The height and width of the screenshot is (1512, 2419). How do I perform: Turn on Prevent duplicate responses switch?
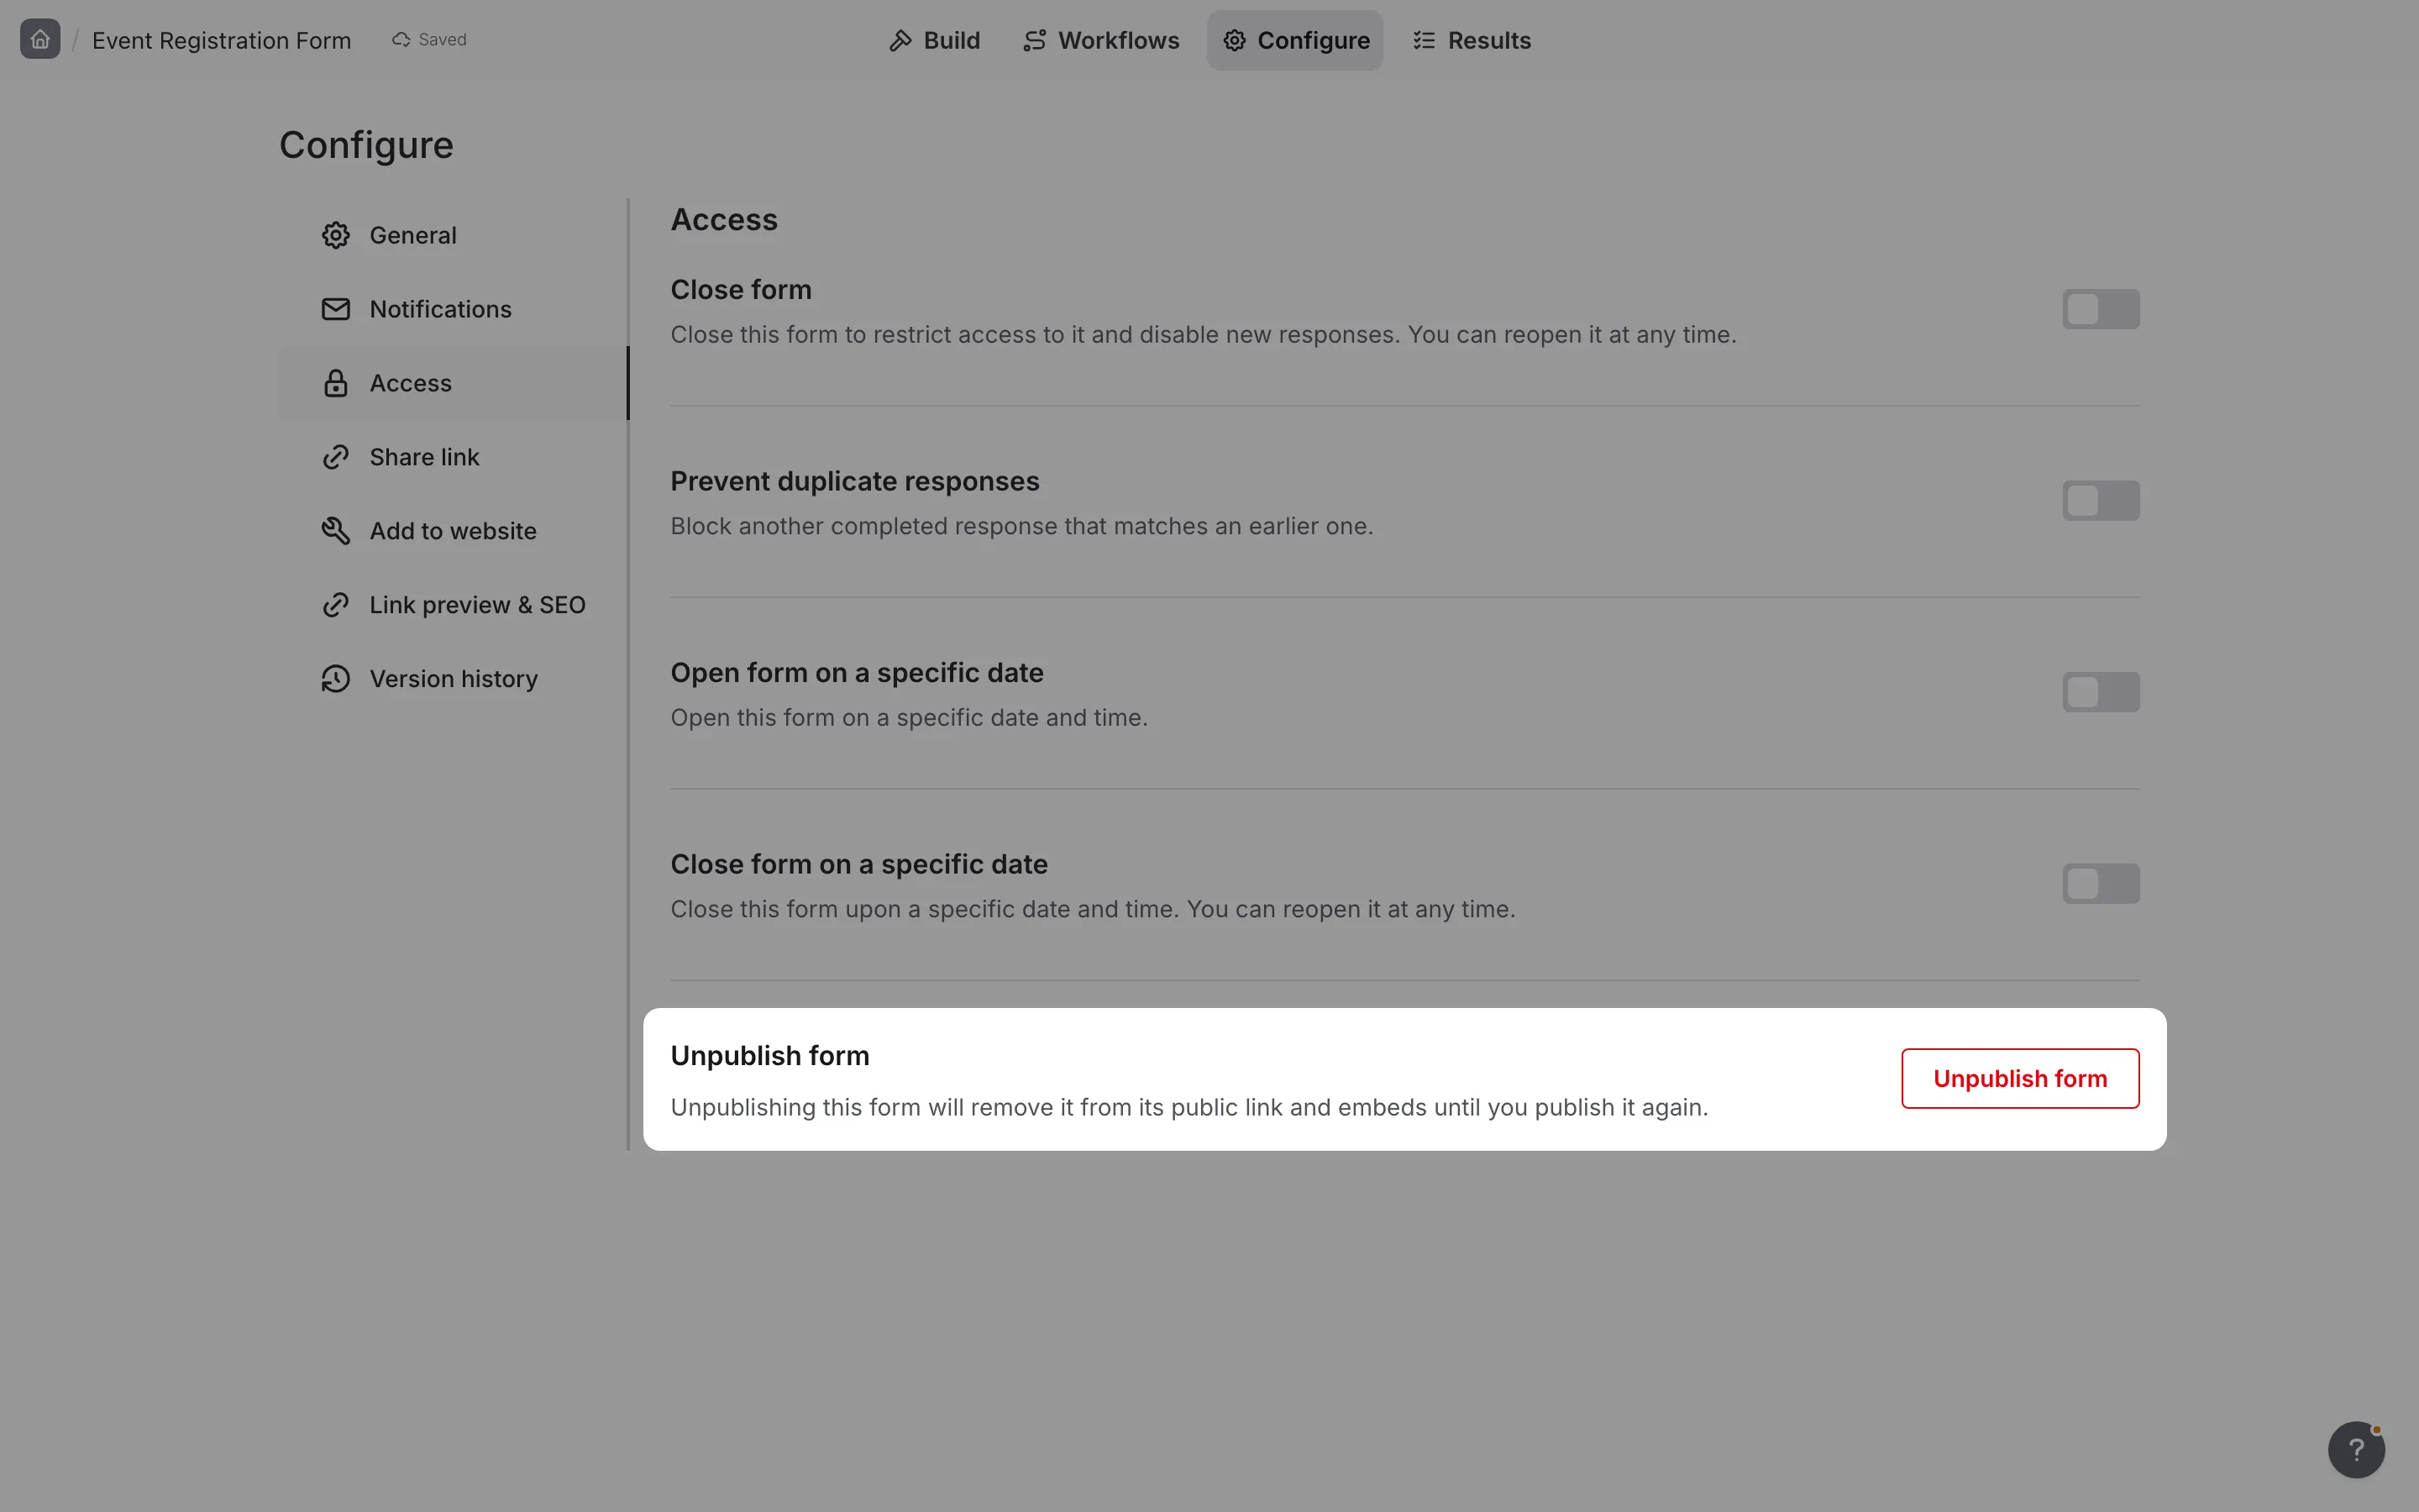tap(2100, 500)
